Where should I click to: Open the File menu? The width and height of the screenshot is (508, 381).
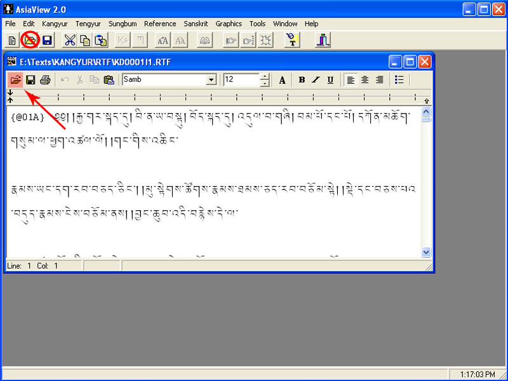point(10,23)
